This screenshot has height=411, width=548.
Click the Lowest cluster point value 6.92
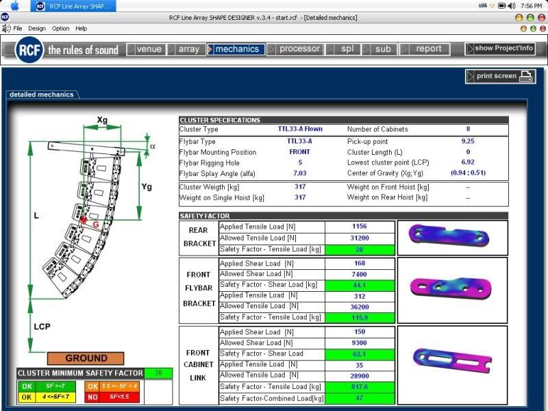(x=468, y=162)
